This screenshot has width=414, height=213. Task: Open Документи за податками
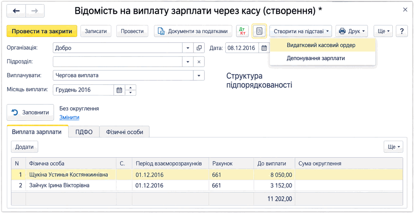tap(193, 31)
